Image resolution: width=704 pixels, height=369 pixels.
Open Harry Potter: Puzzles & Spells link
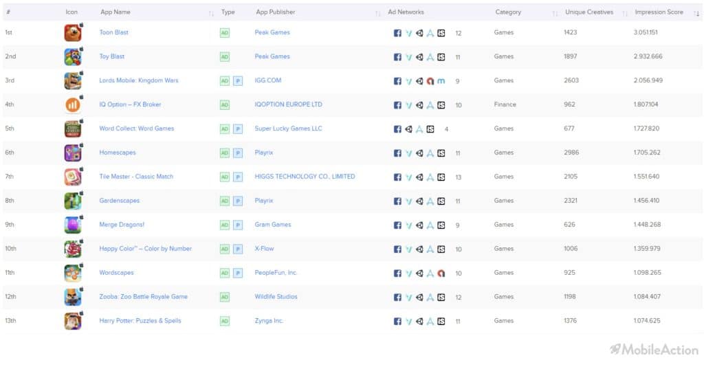(140, 320)
